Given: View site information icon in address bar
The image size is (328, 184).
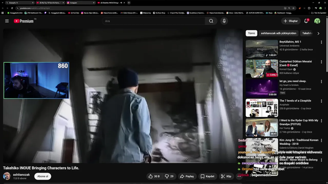Looking at the screenshot, I should tap(18, 8).
